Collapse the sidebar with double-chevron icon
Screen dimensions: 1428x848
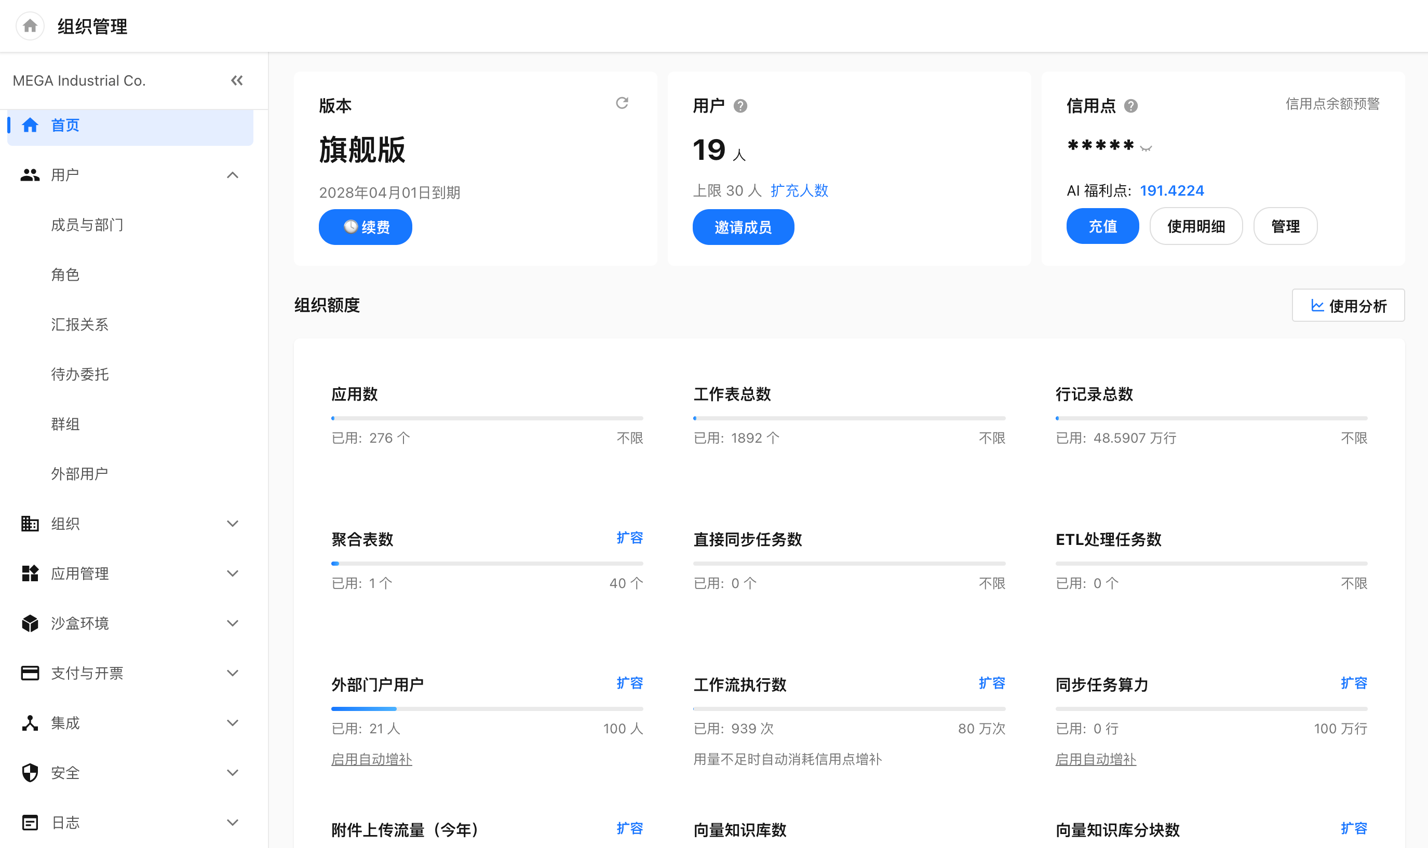(x=237, y=80)
